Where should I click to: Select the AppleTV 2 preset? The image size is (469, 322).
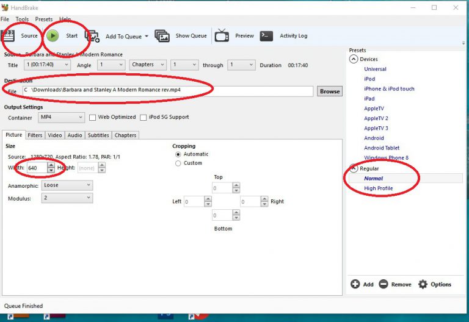(x=376, y=118)
